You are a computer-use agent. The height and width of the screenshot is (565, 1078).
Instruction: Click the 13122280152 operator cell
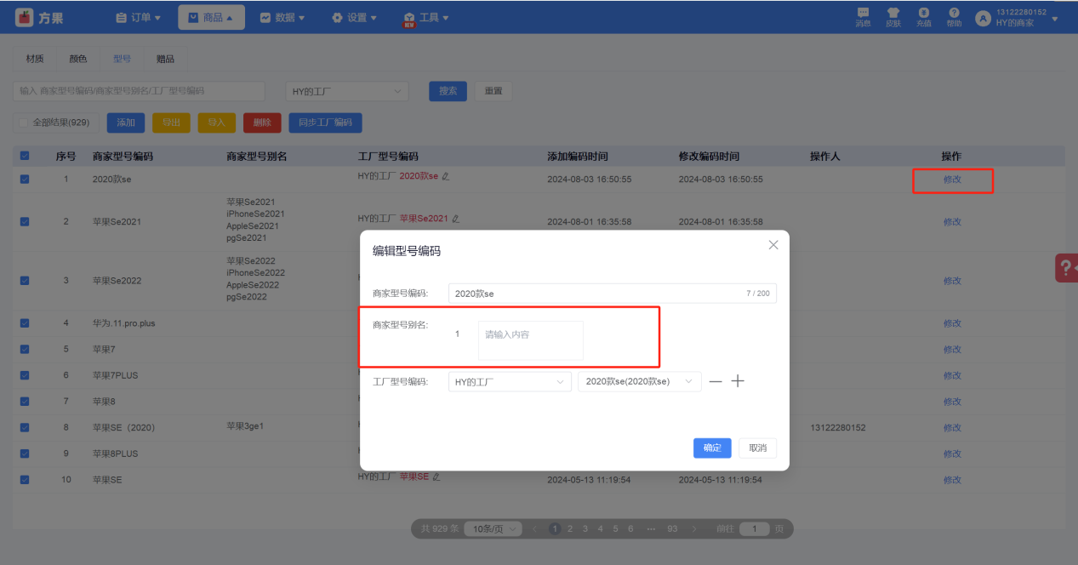point(838,427)
